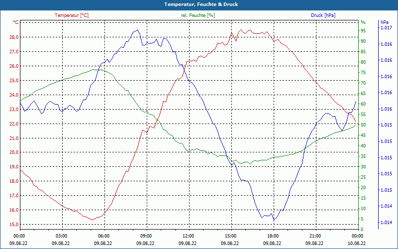Click the 1.017 pressure tick label
The height and width of the screenshot is (249, 398).
(x=386, y=28)
